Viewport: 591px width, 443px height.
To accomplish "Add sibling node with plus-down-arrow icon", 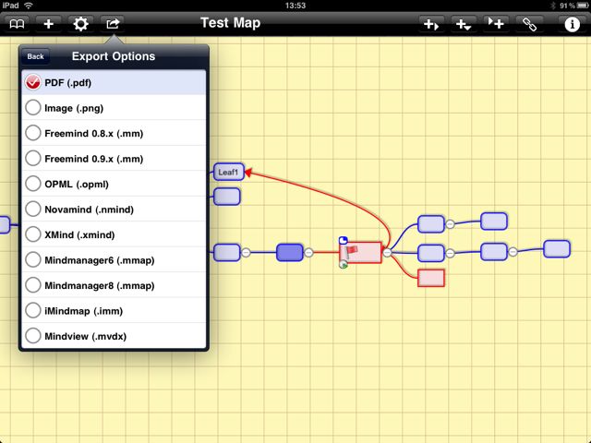I will [x=464, y=25].
